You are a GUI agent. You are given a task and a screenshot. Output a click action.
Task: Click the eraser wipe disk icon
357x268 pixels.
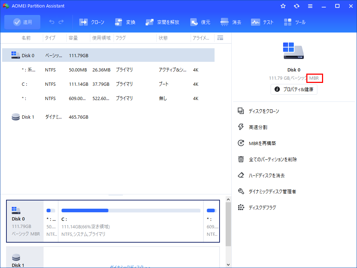[x=241, y=175]
